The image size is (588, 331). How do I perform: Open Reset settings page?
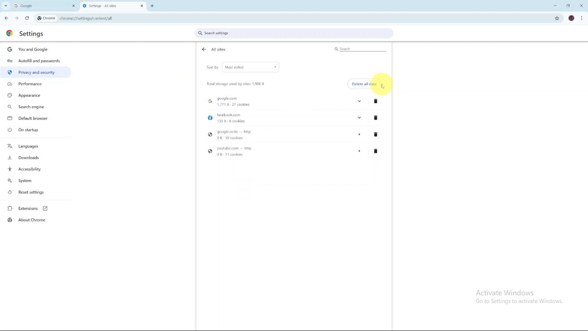[36, 192]
